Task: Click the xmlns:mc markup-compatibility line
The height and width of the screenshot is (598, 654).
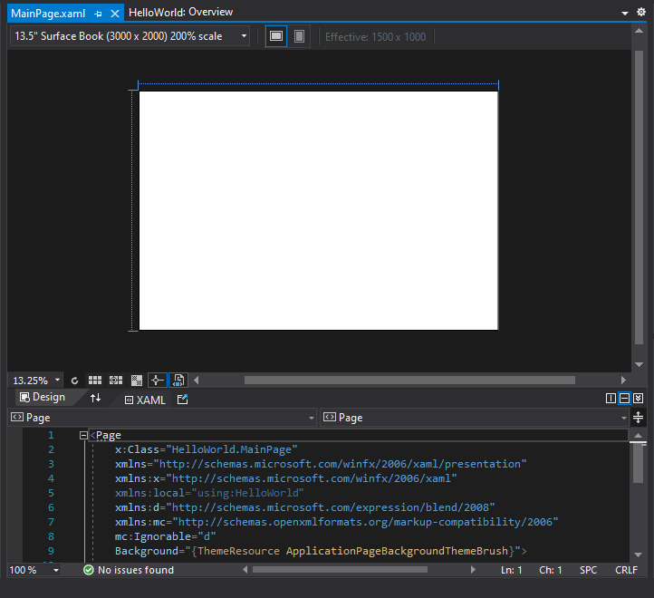Action: click(x=337, y=522)
